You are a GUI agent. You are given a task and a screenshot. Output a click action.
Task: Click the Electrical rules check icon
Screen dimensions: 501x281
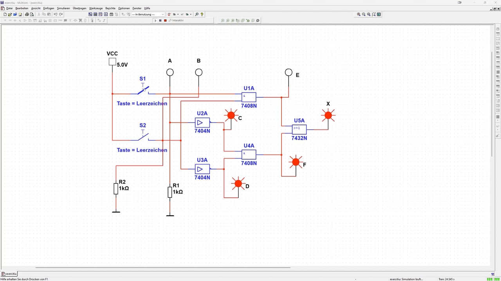(x=169, y=14)
